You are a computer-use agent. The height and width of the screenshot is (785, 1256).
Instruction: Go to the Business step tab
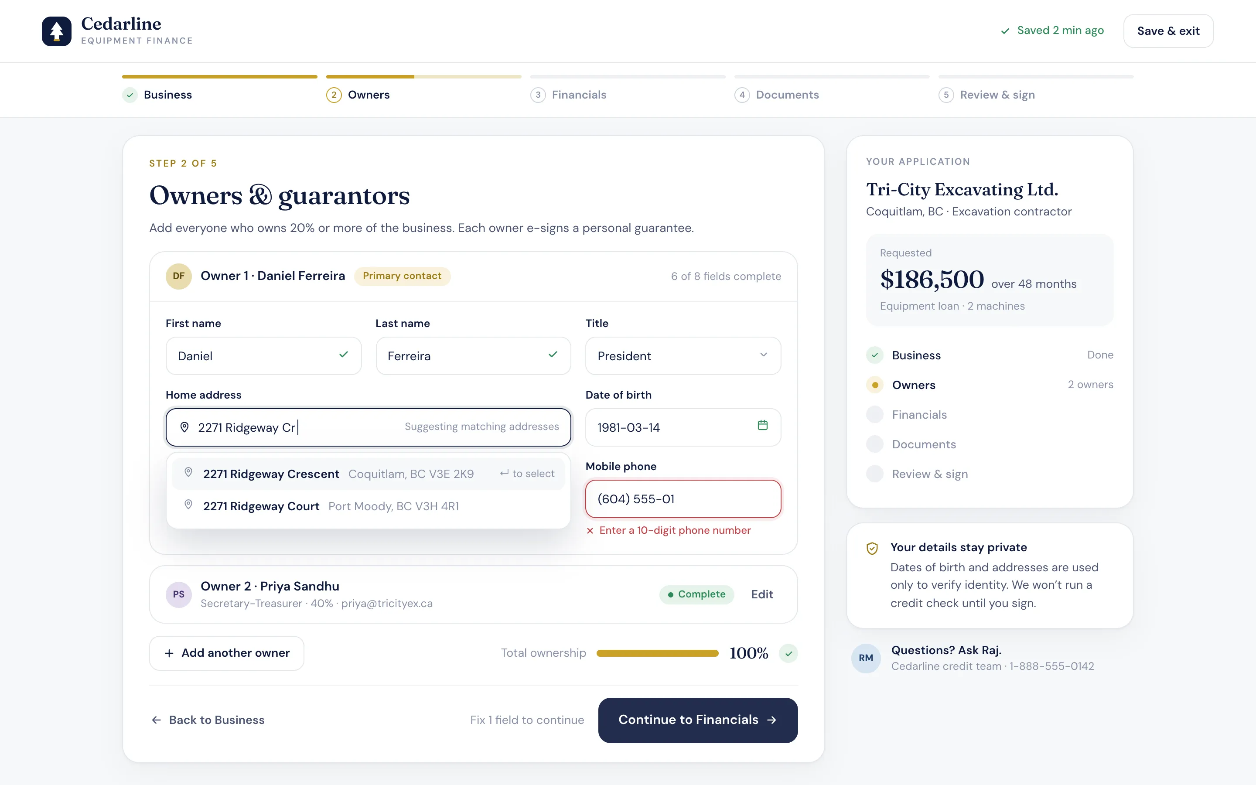219,89
